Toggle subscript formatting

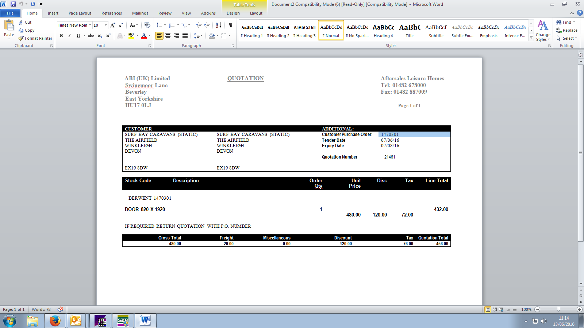point(100,36)
